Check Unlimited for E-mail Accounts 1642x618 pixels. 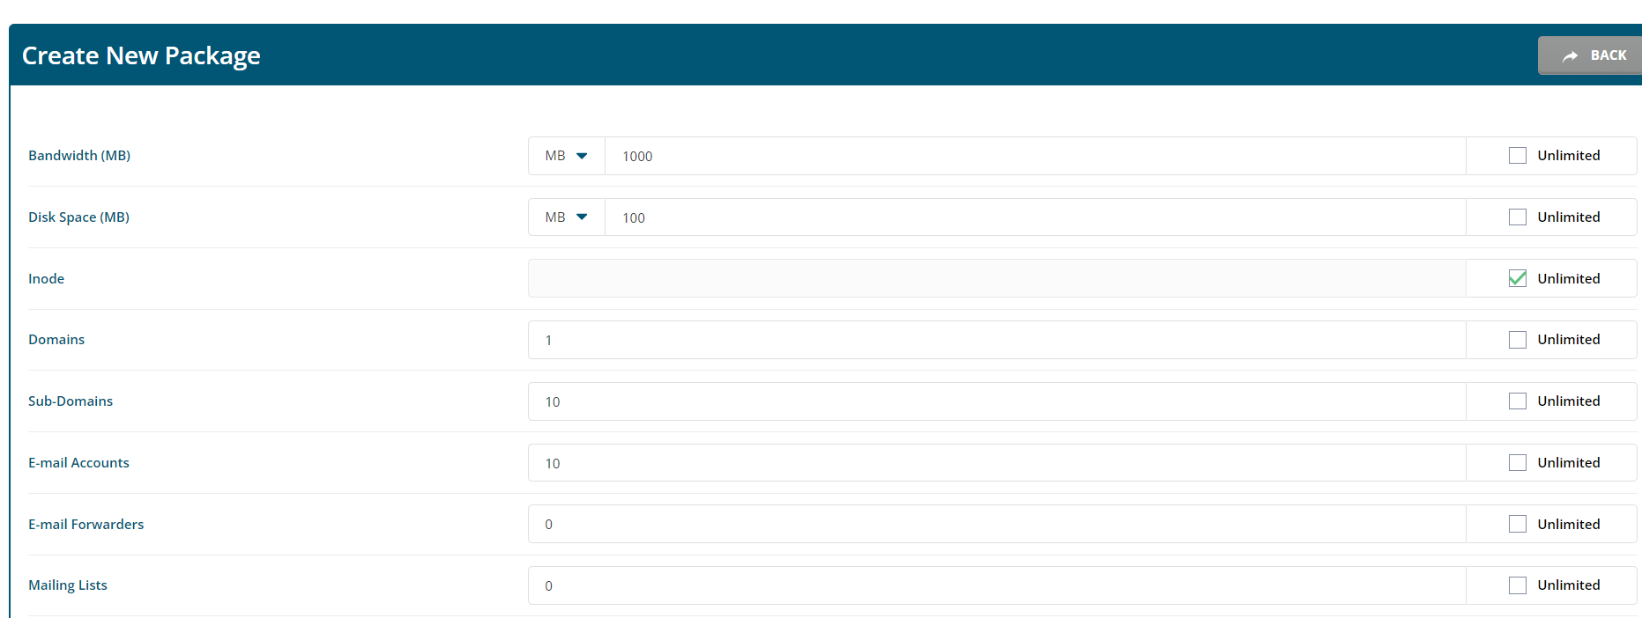[x=1518, y=463]
